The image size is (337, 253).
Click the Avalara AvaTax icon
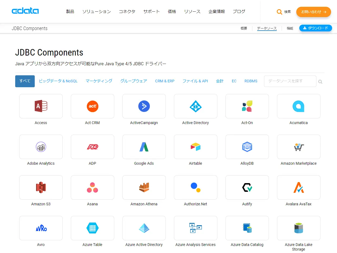pyautogui.click(x=299, y=187)
